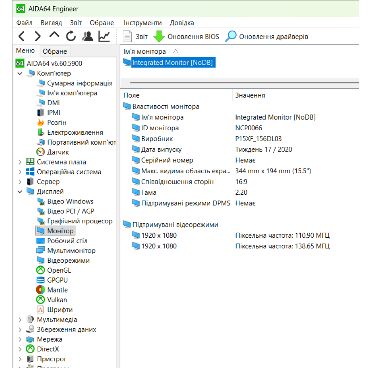This screenshot has width=368, height=368.
Task: Go back with the left arrow toolbar icon
Action: coord(21,36)
